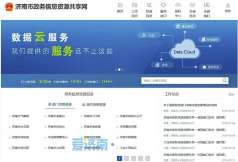
Task: Open news 市级接口发布(第6期)
Action: click(194, 155)
